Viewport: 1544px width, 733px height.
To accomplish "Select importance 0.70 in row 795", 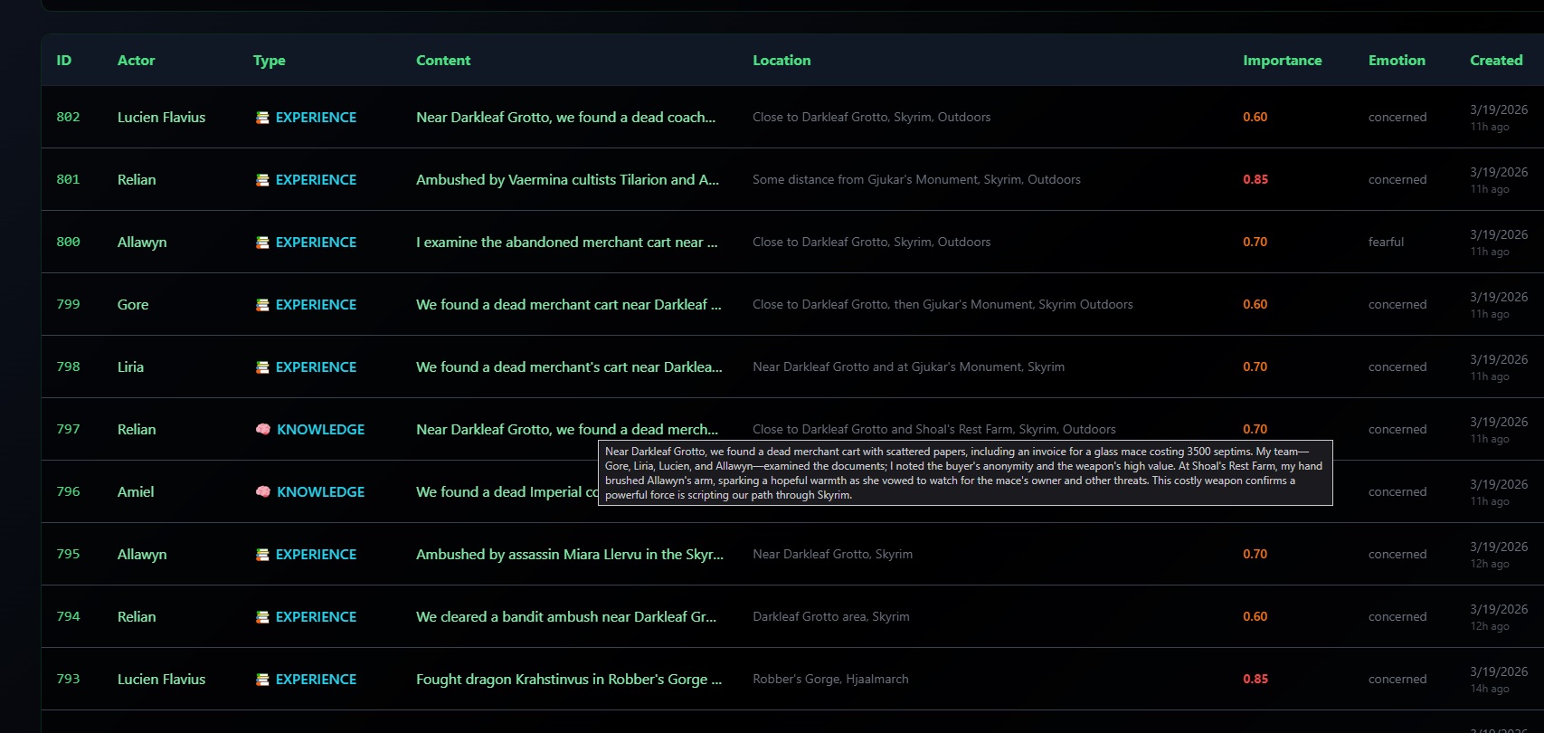I will pos(1255,555).
